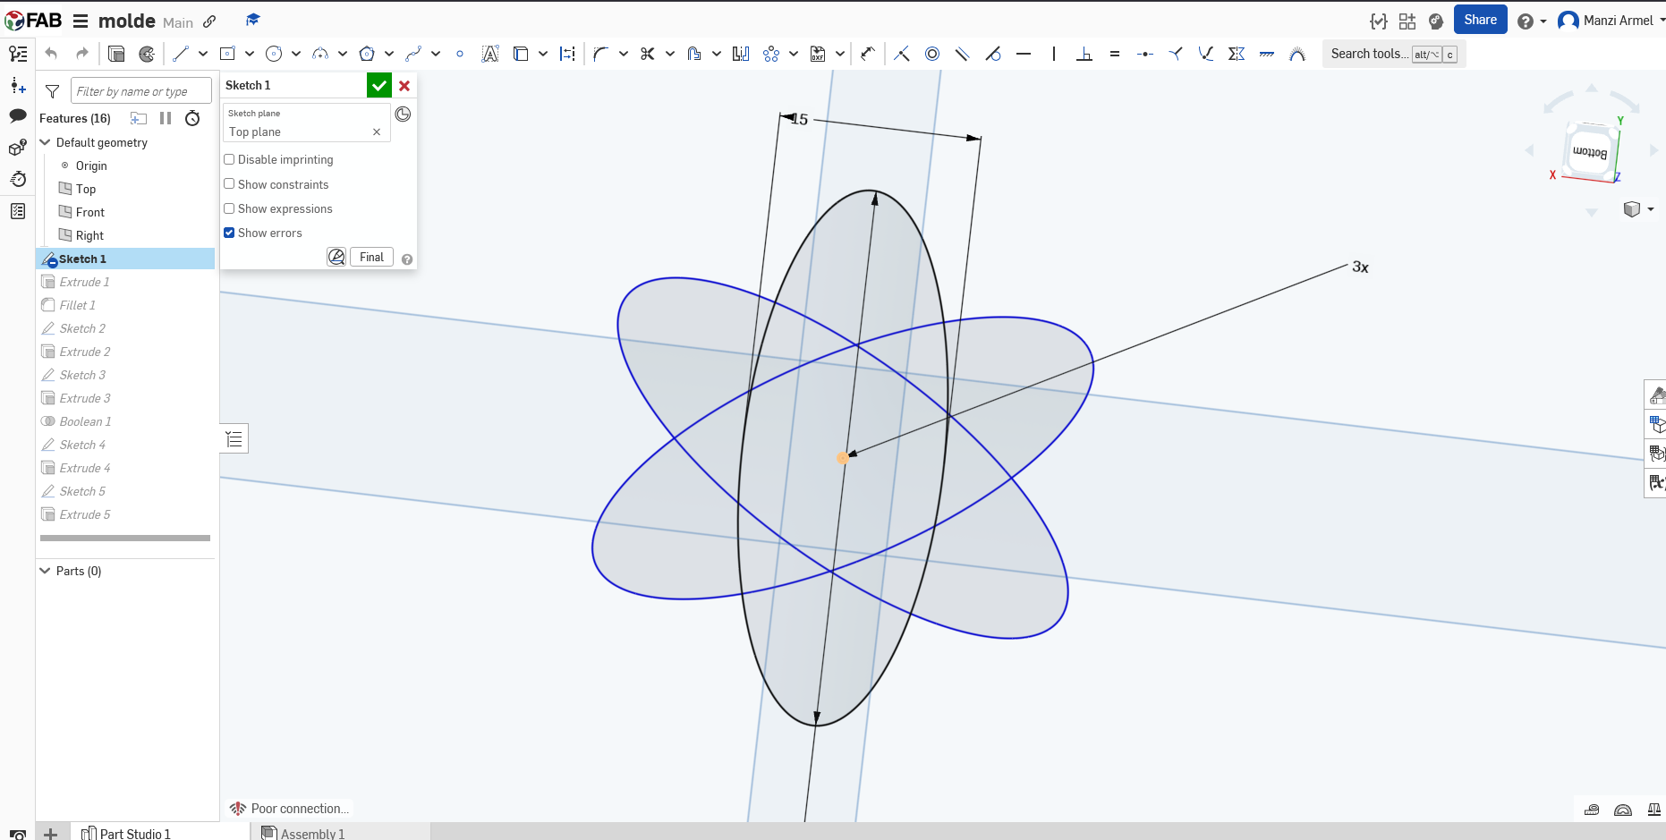Enable Show expressions checkbox

(x=229, y=208)
